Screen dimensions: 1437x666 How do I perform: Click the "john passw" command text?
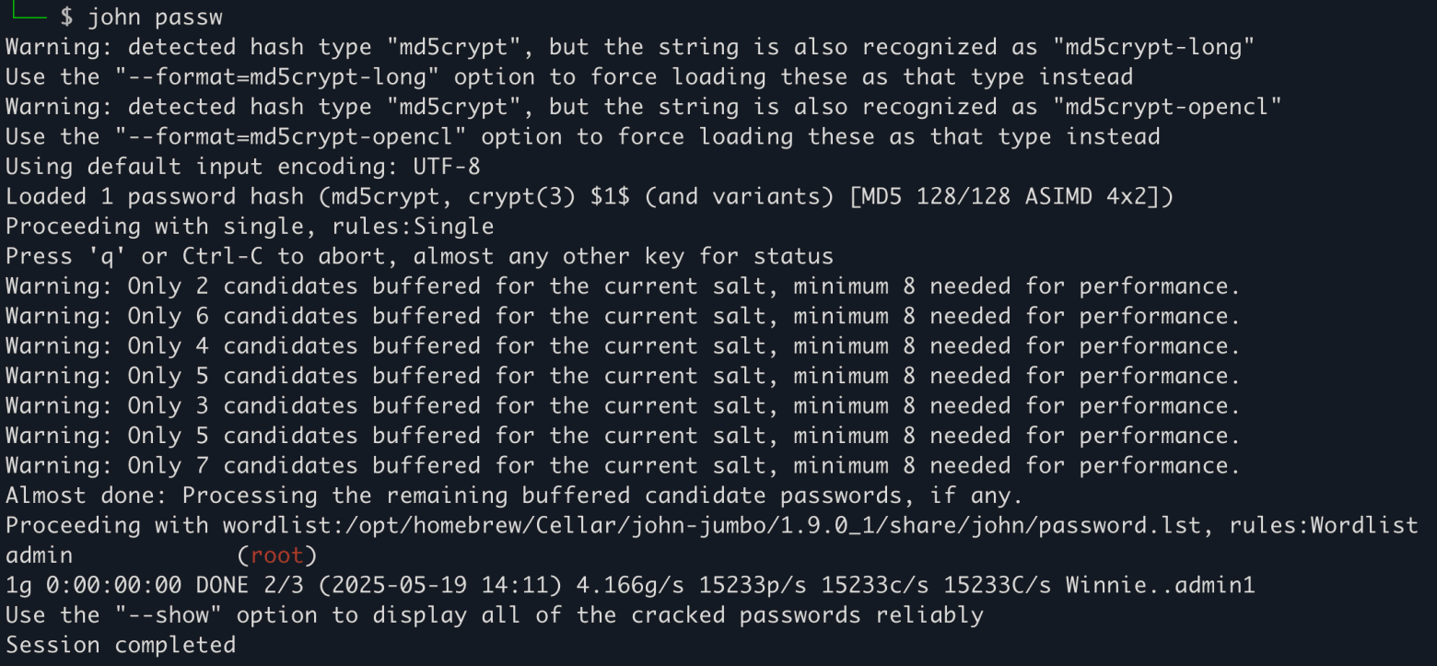[x=155, y=17]
